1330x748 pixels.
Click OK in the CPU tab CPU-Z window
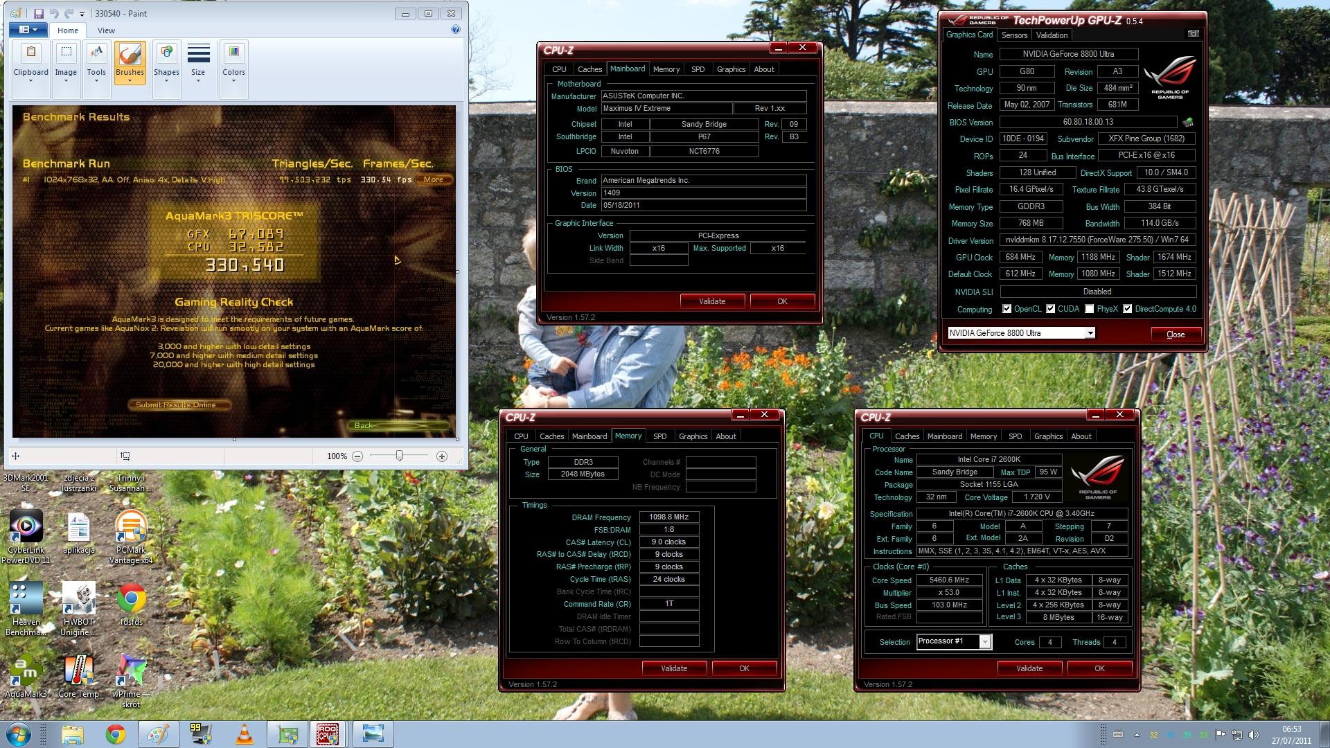(1099, 668)
